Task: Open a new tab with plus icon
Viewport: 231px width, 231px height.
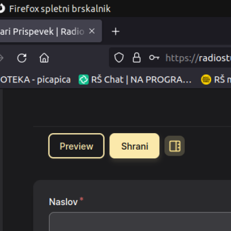Action: pos(116,31)
